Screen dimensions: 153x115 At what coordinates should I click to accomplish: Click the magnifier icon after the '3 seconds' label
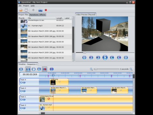pos(131,69)
